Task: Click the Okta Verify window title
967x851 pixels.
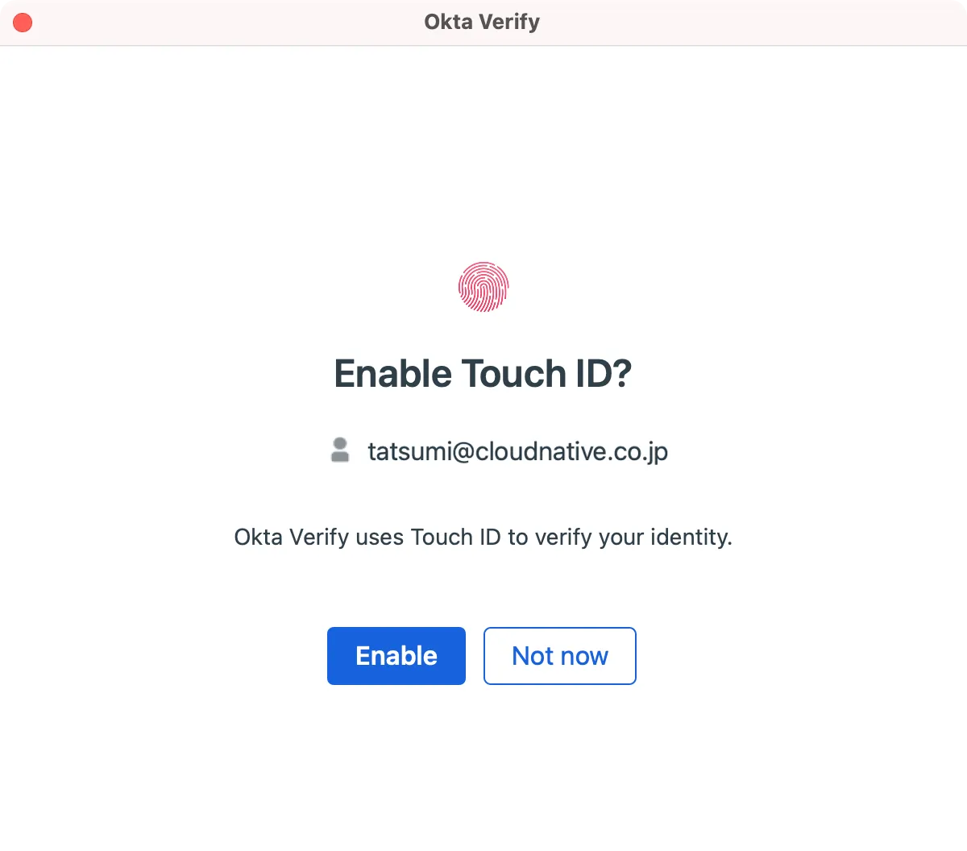Action: tap(482, 22)
